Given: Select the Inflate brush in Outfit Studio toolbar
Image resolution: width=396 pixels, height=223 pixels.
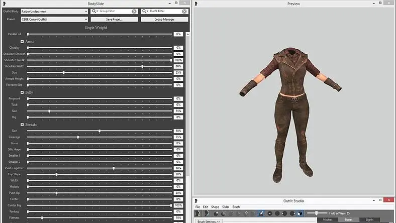Looking at the screenshot, I should [x=231, y=213].
